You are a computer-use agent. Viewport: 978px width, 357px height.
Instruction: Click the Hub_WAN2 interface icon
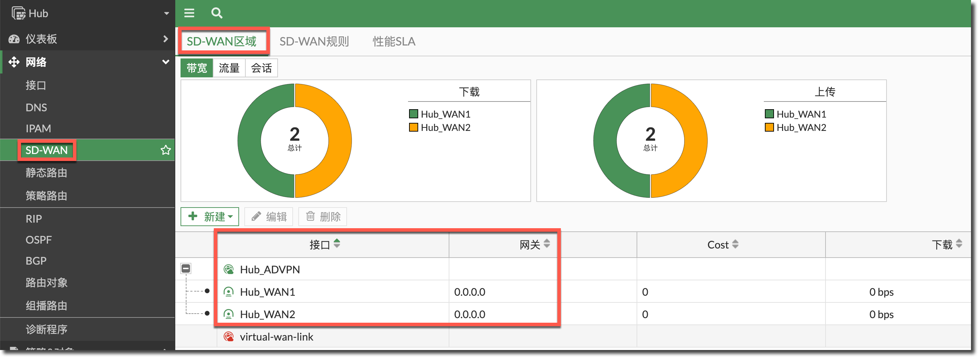coord(229,314)
